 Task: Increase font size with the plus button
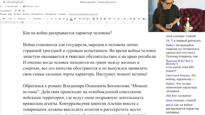pos(56,19)
